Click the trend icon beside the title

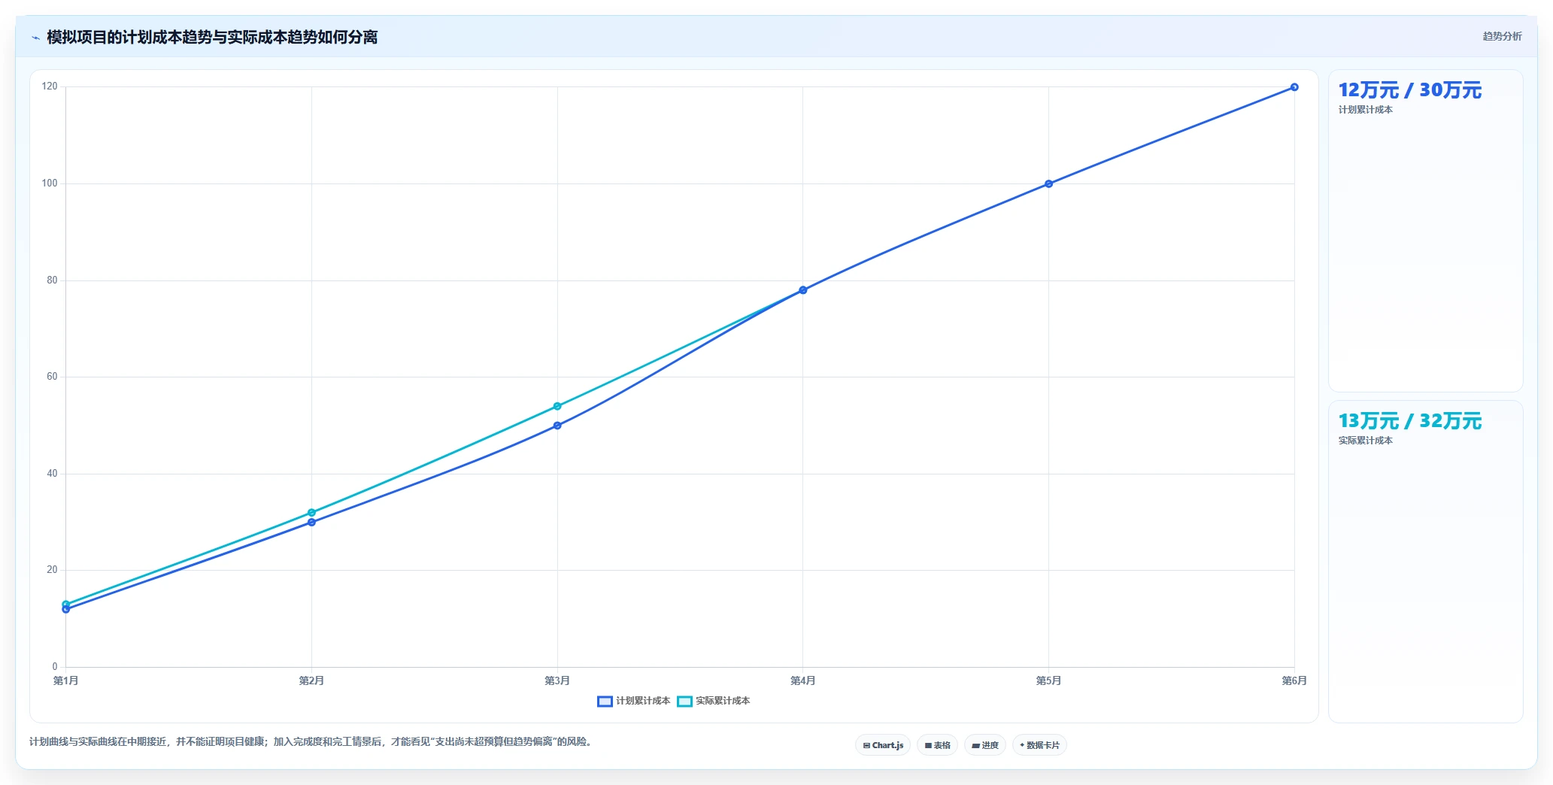click(35, 38)
